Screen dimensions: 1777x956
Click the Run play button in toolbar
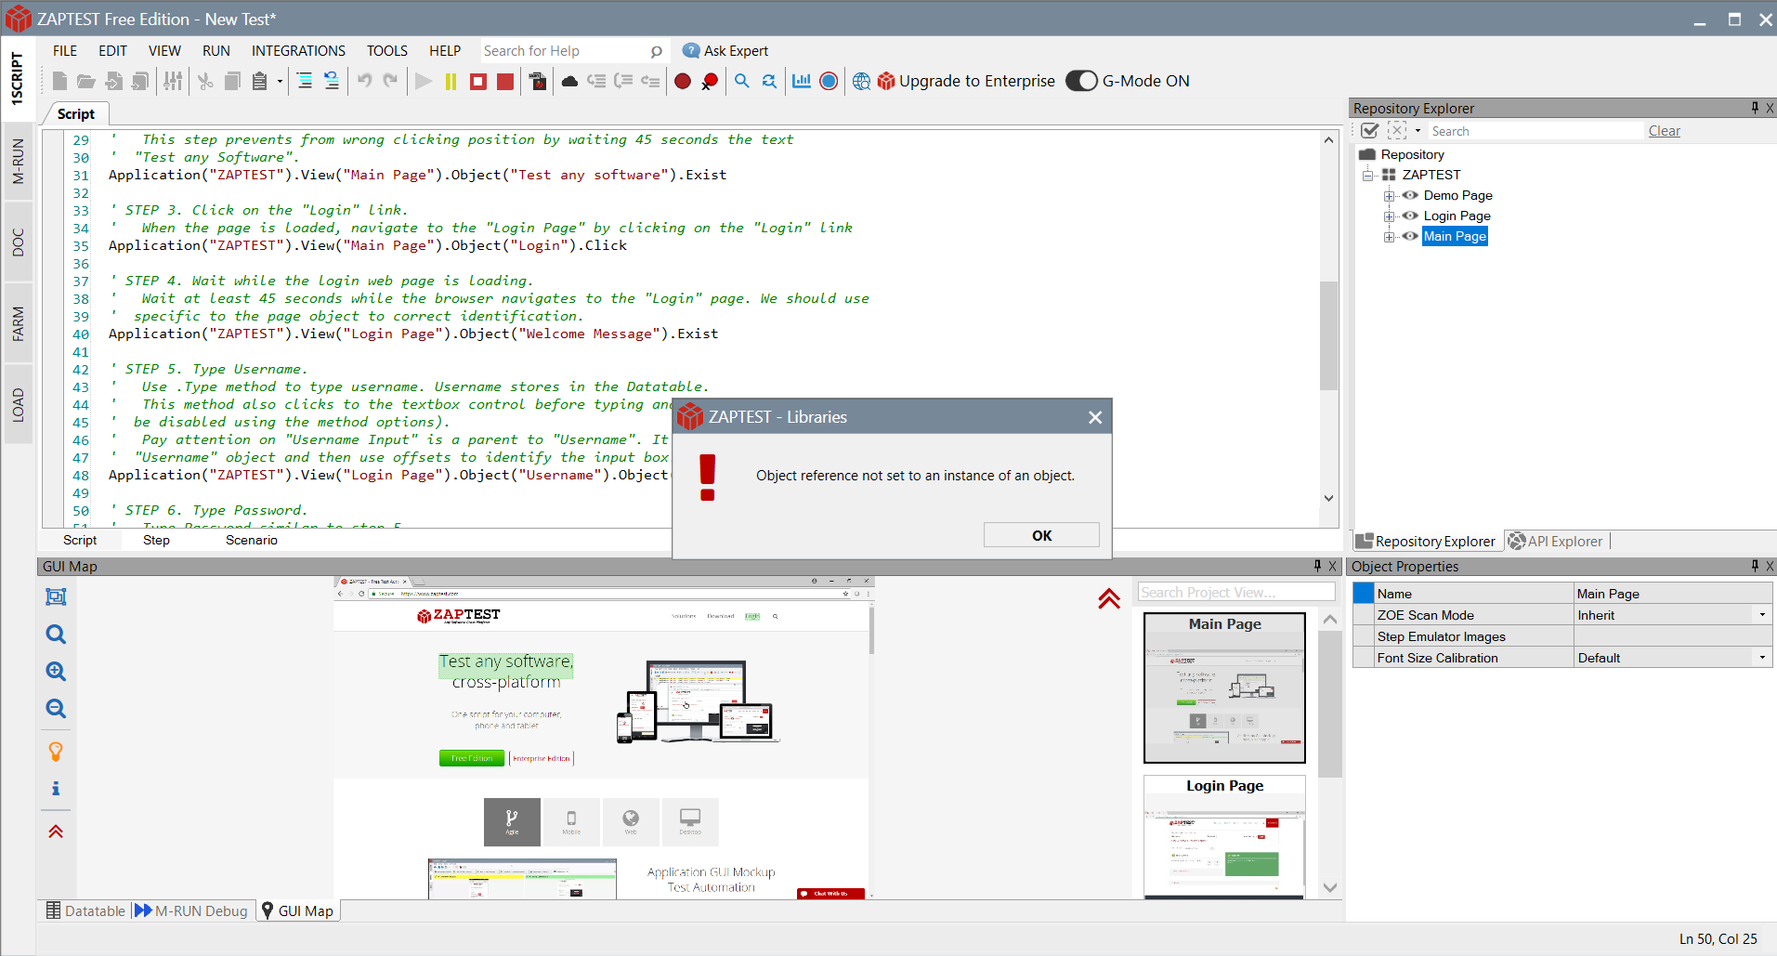click(424, 82)
